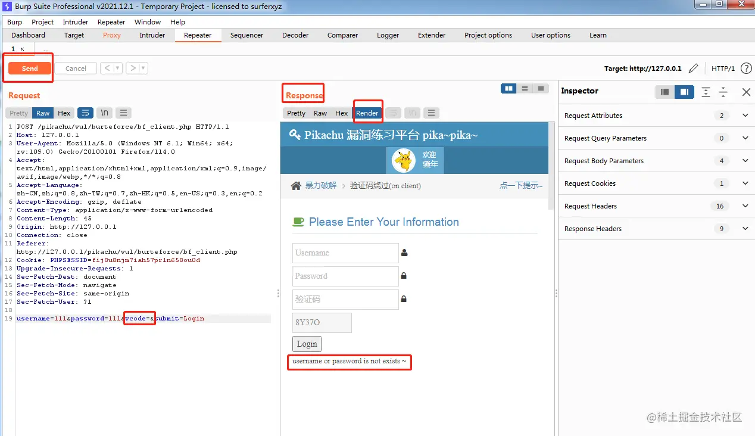The height and width of the screenshot is (436, 755).
Task: Click the Cancel button
Action: pyautogui.click(x=76, y=68)
